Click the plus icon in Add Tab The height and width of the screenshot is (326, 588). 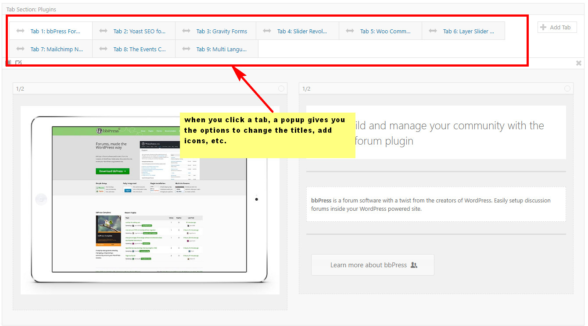point(544,27)
